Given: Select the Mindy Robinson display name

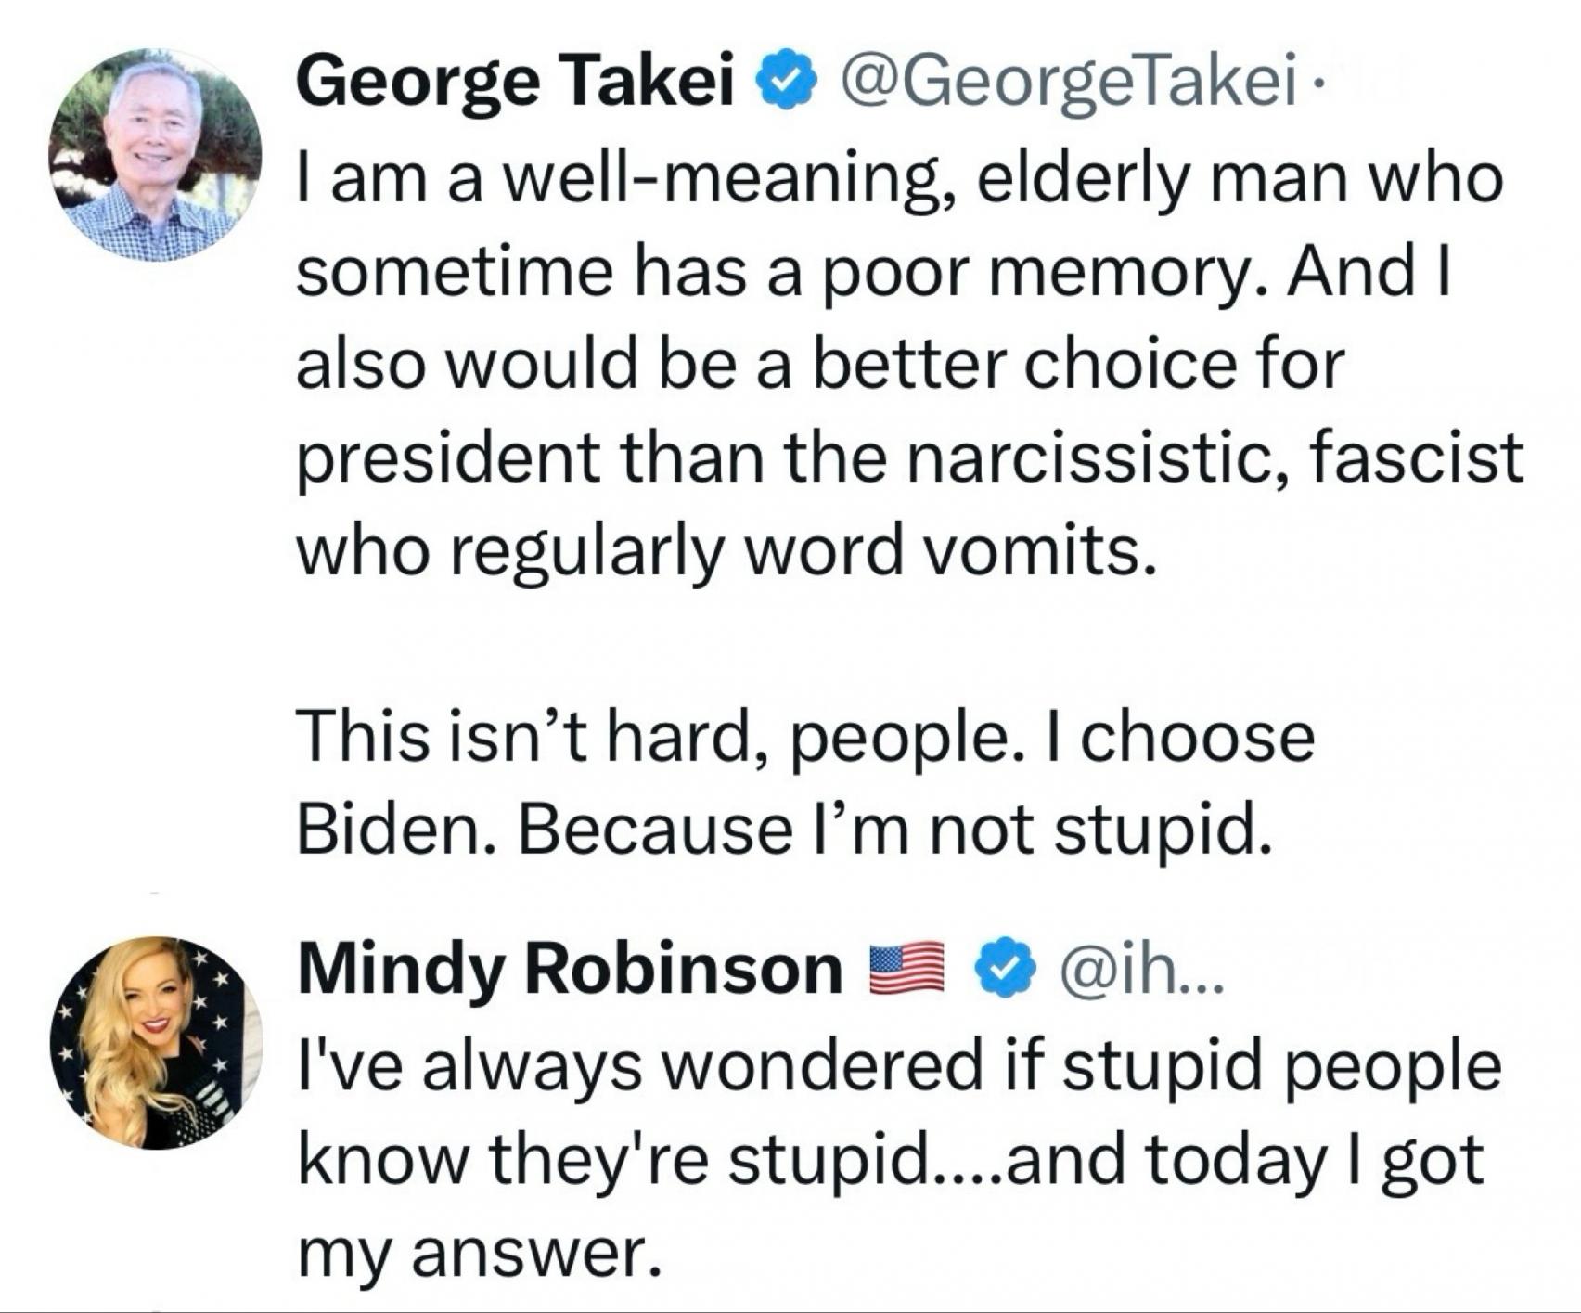Looking at the screenshot, I should 570,970.
